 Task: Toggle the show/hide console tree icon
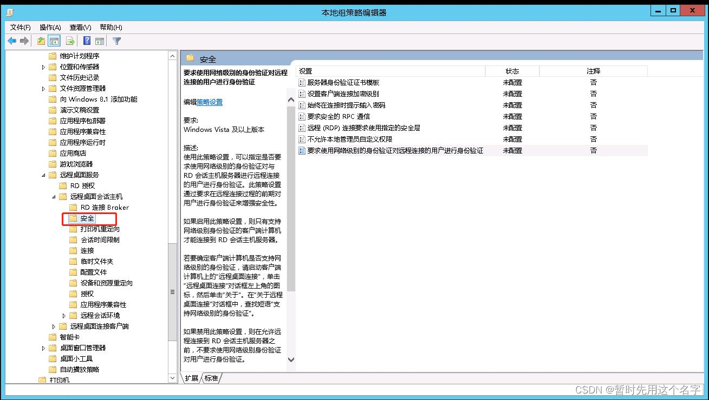[x=54, y=41]
